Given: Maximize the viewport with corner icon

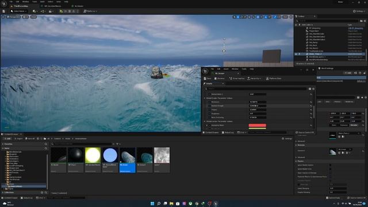Looking at the screenshot, I should click(x=291, y=17).
